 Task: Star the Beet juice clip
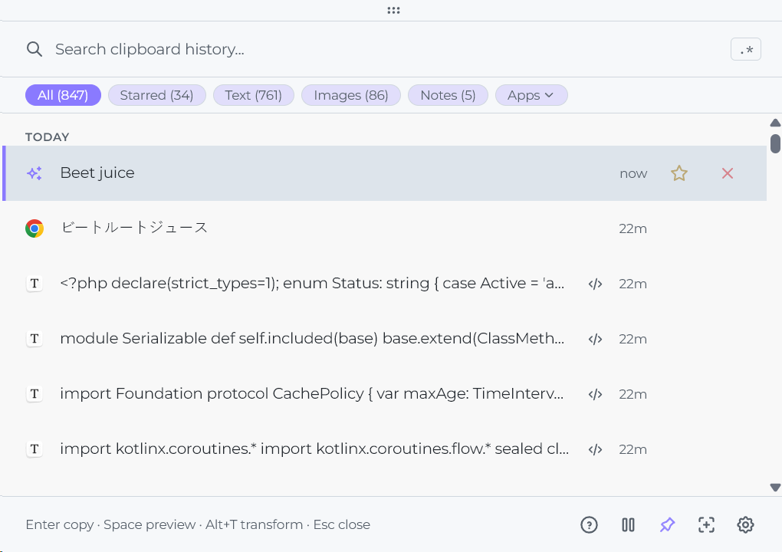678,173
